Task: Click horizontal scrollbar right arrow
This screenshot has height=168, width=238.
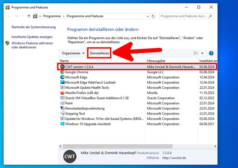Action: 215,146
